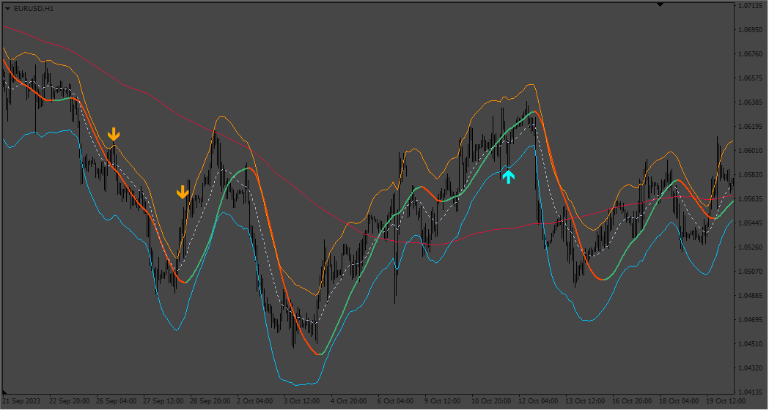This screenshot has height=410, width=769.
Task: Click the 12 Oct 04:00 time label
Action: (539, 401)
